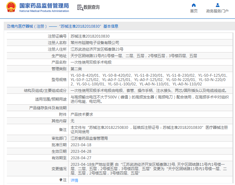Click the 首页 home icon
235x185 pixels.
(x=194, y=5)
